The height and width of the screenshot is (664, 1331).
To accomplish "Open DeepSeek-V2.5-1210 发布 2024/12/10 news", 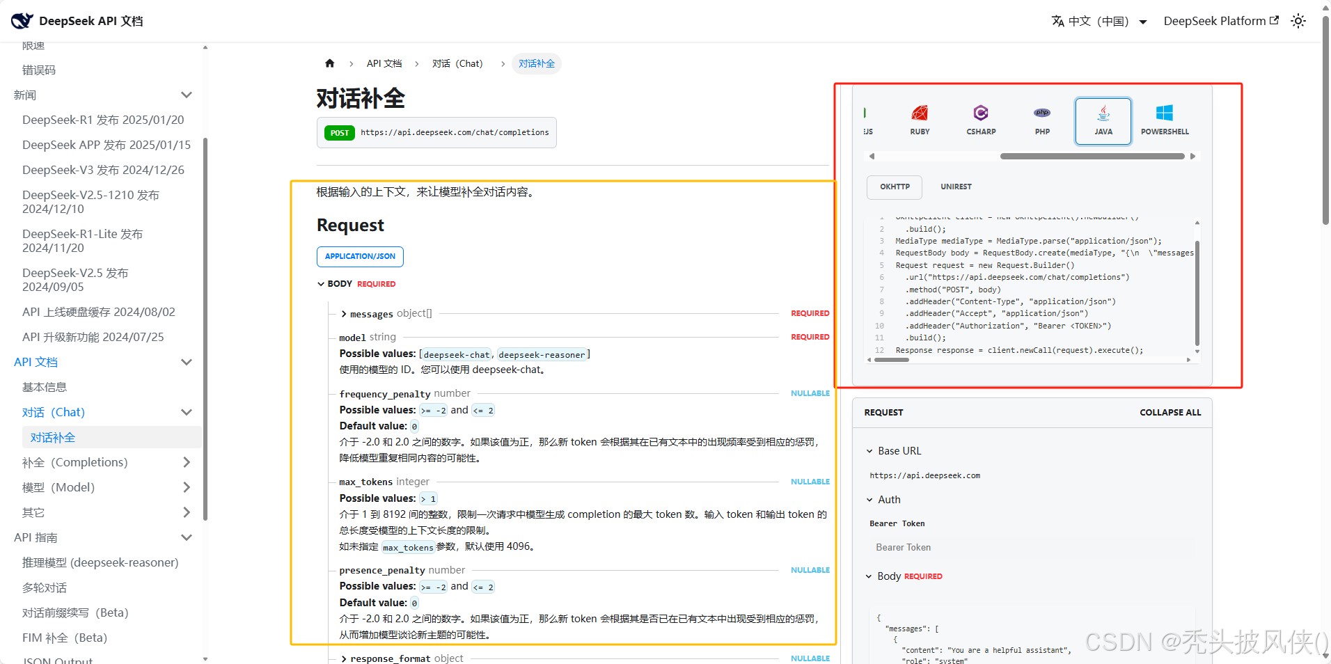I will [91, 202].
